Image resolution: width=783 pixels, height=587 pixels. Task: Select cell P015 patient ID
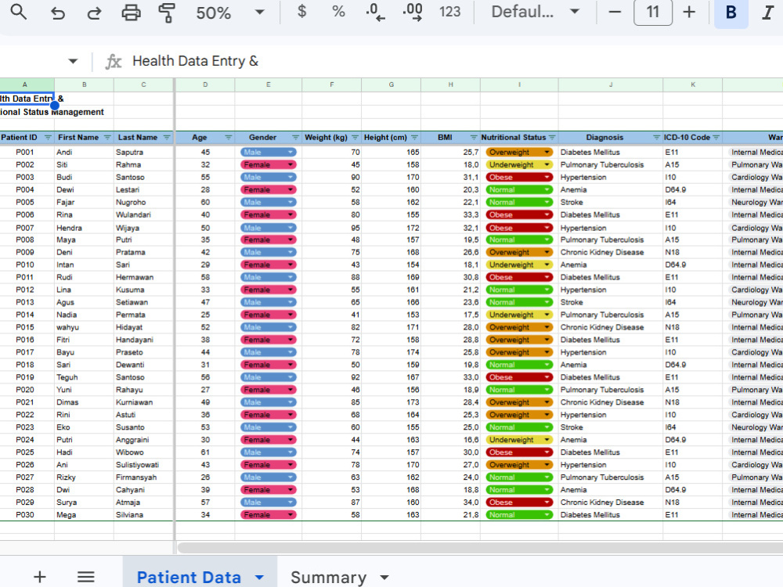tap(25, 327)
